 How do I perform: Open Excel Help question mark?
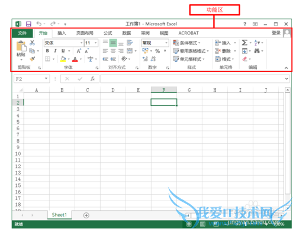pyautogui.click(x=244, y=24)
